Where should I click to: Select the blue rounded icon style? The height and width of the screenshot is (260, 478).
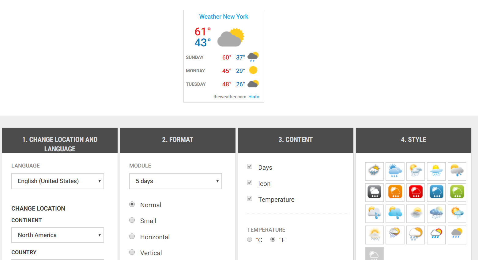pyautogui.click(x=436, y=192)
